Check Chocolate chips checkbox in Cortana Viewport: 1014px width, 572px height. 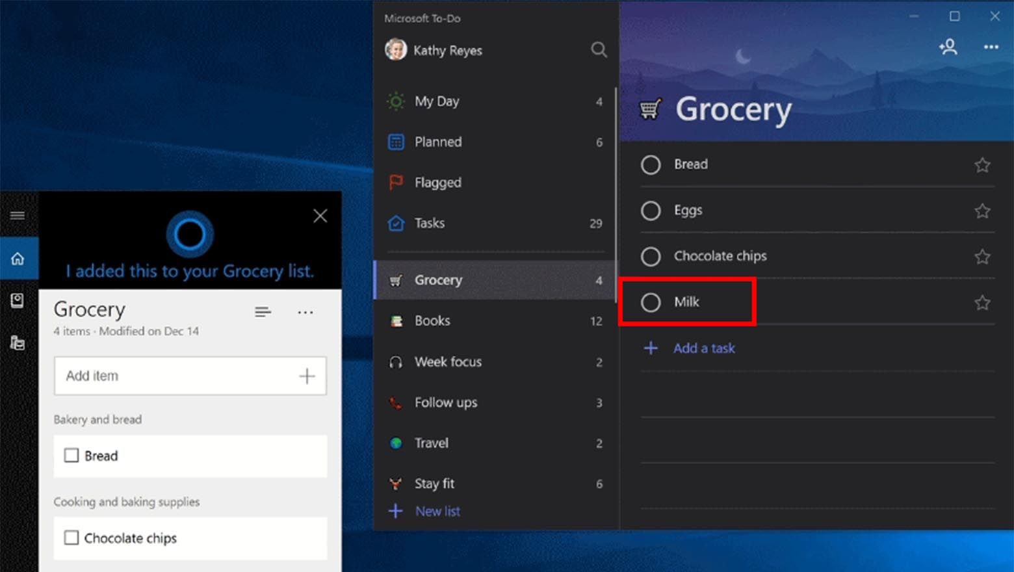pyautogui.click(x=71, y=538)
